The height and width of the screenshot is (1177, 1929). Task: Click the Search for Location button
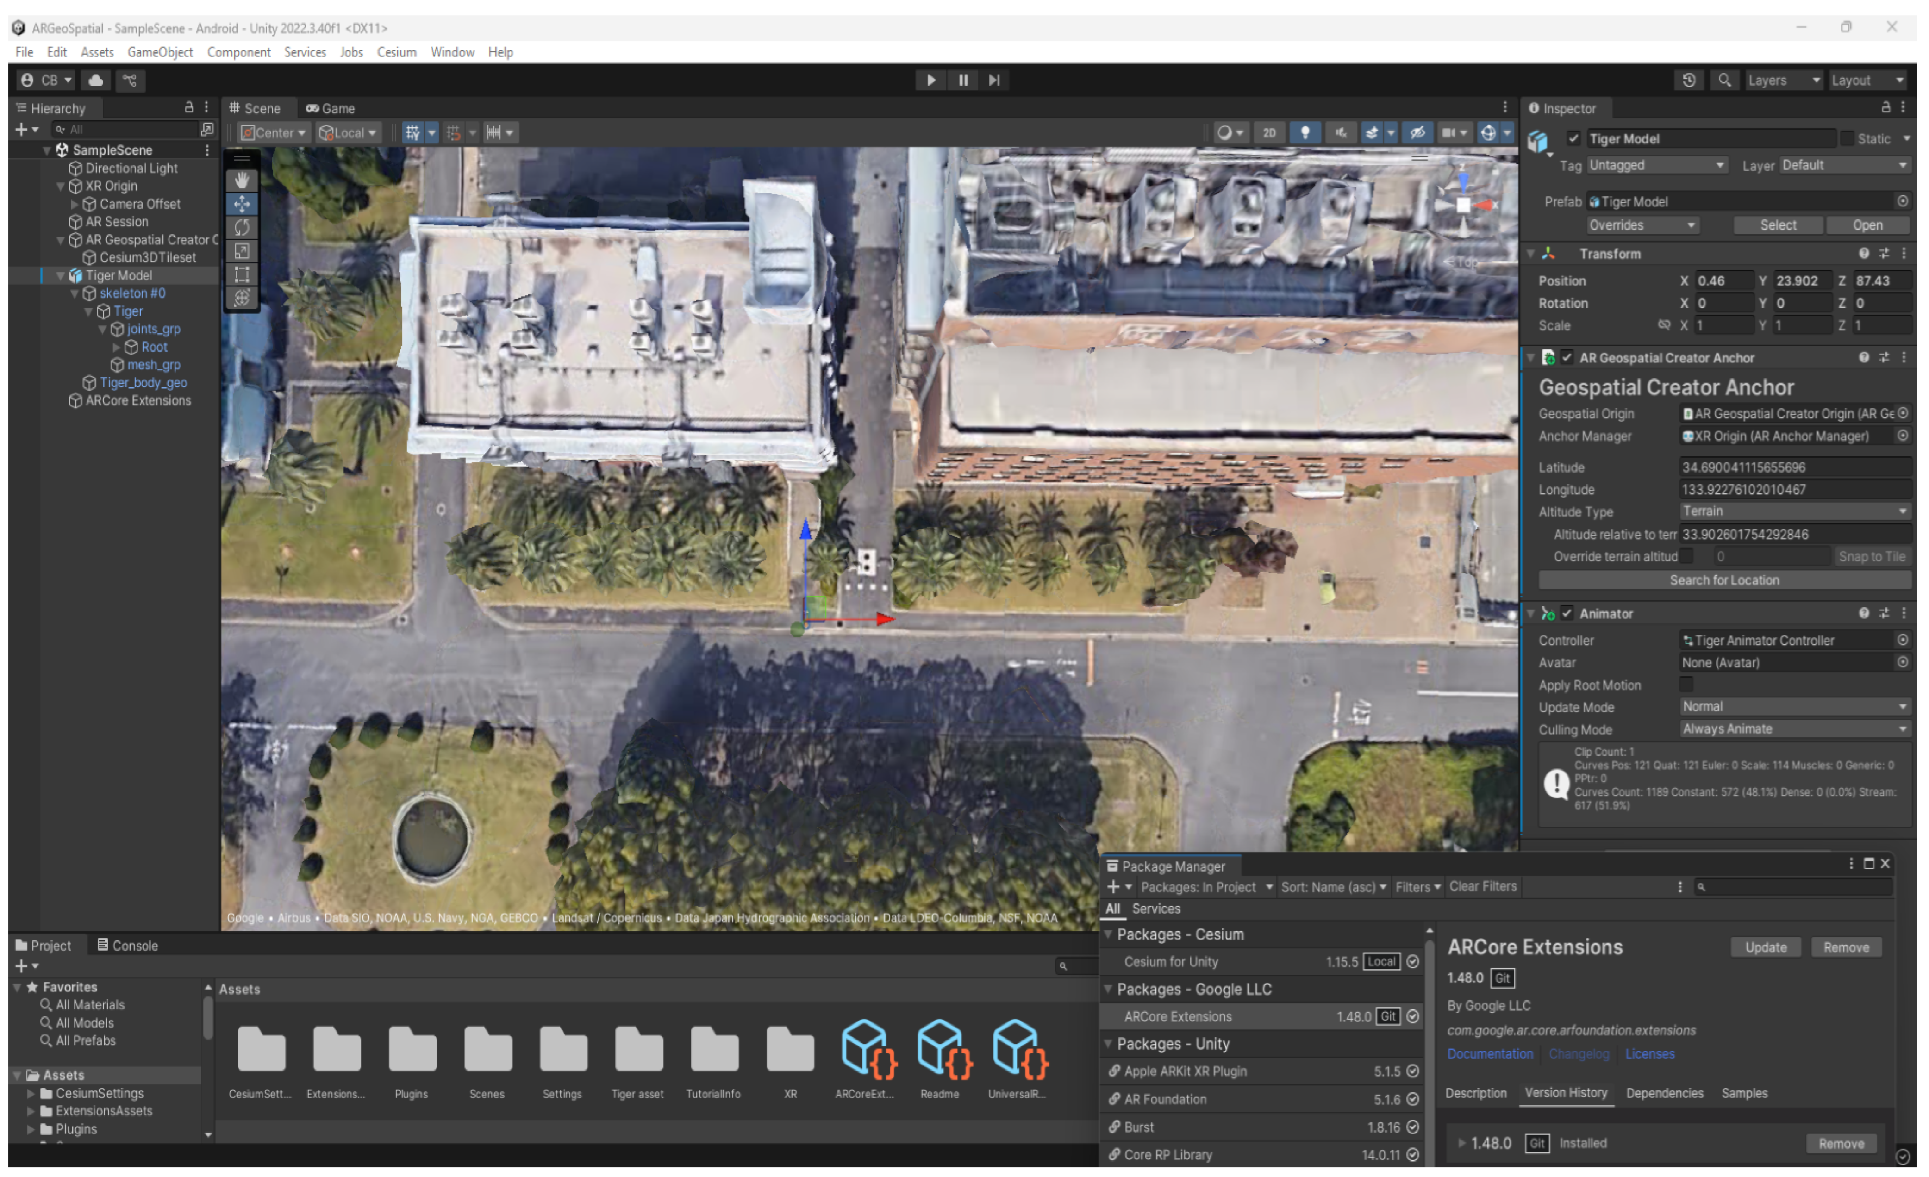[x=1724, y=580]
